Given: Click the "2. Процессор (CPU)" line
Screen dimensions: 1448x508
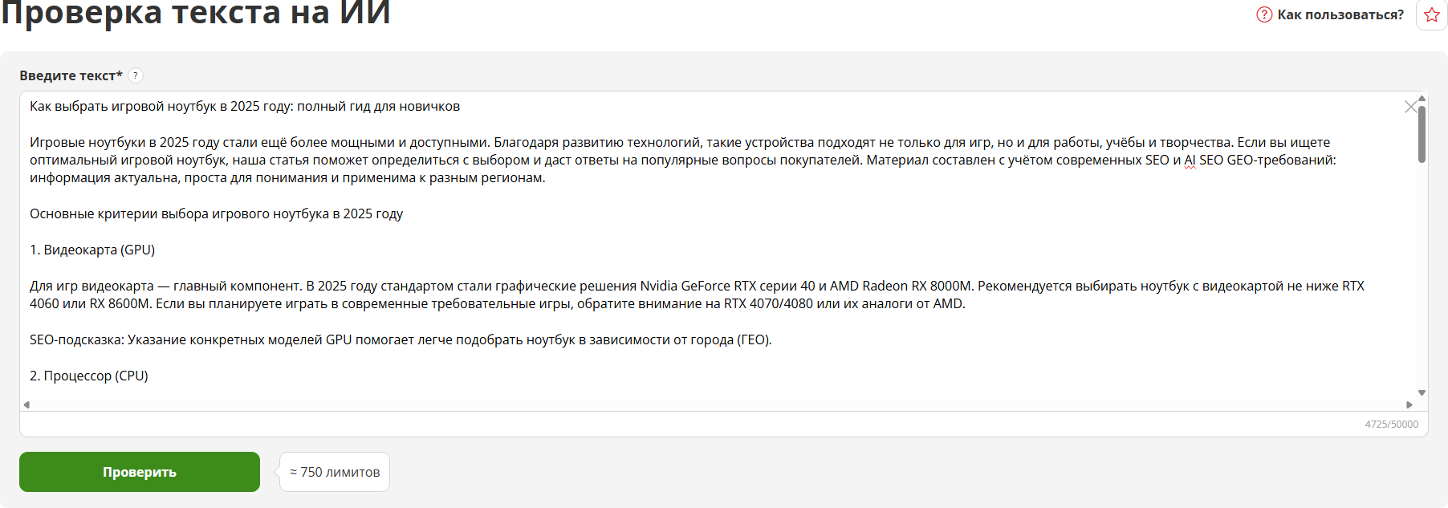Looking at the screenshot, I should [x=89, y=376].
